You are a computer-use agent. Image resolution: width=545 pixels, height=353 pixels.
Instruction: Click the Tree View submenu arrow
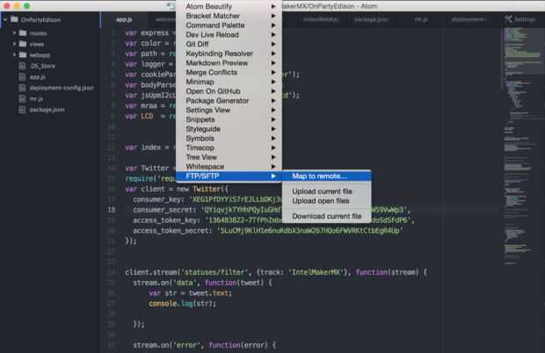click(273, 157)
